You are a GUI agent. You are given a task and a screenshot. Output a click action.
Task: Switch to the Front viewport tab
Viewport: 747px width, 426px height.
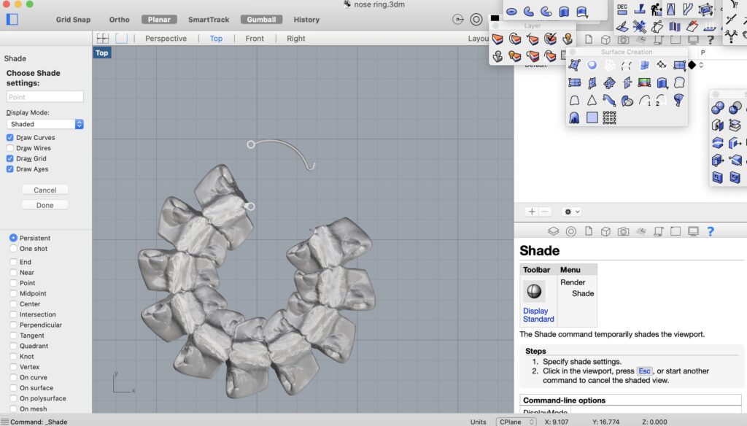255,38
